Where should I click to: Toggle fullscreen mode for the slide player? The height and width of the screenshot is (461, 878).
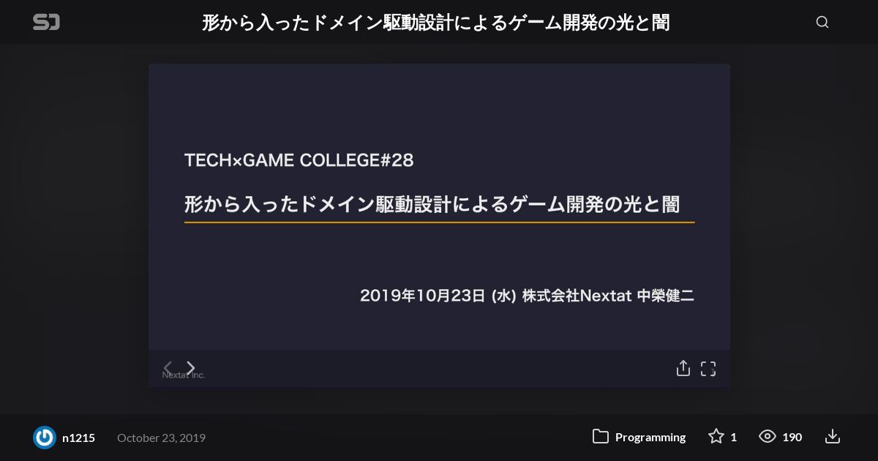[708, 369]
